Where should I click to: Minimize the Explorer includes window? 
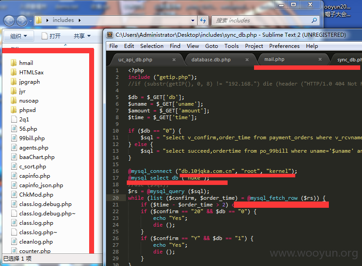point(281,4)
